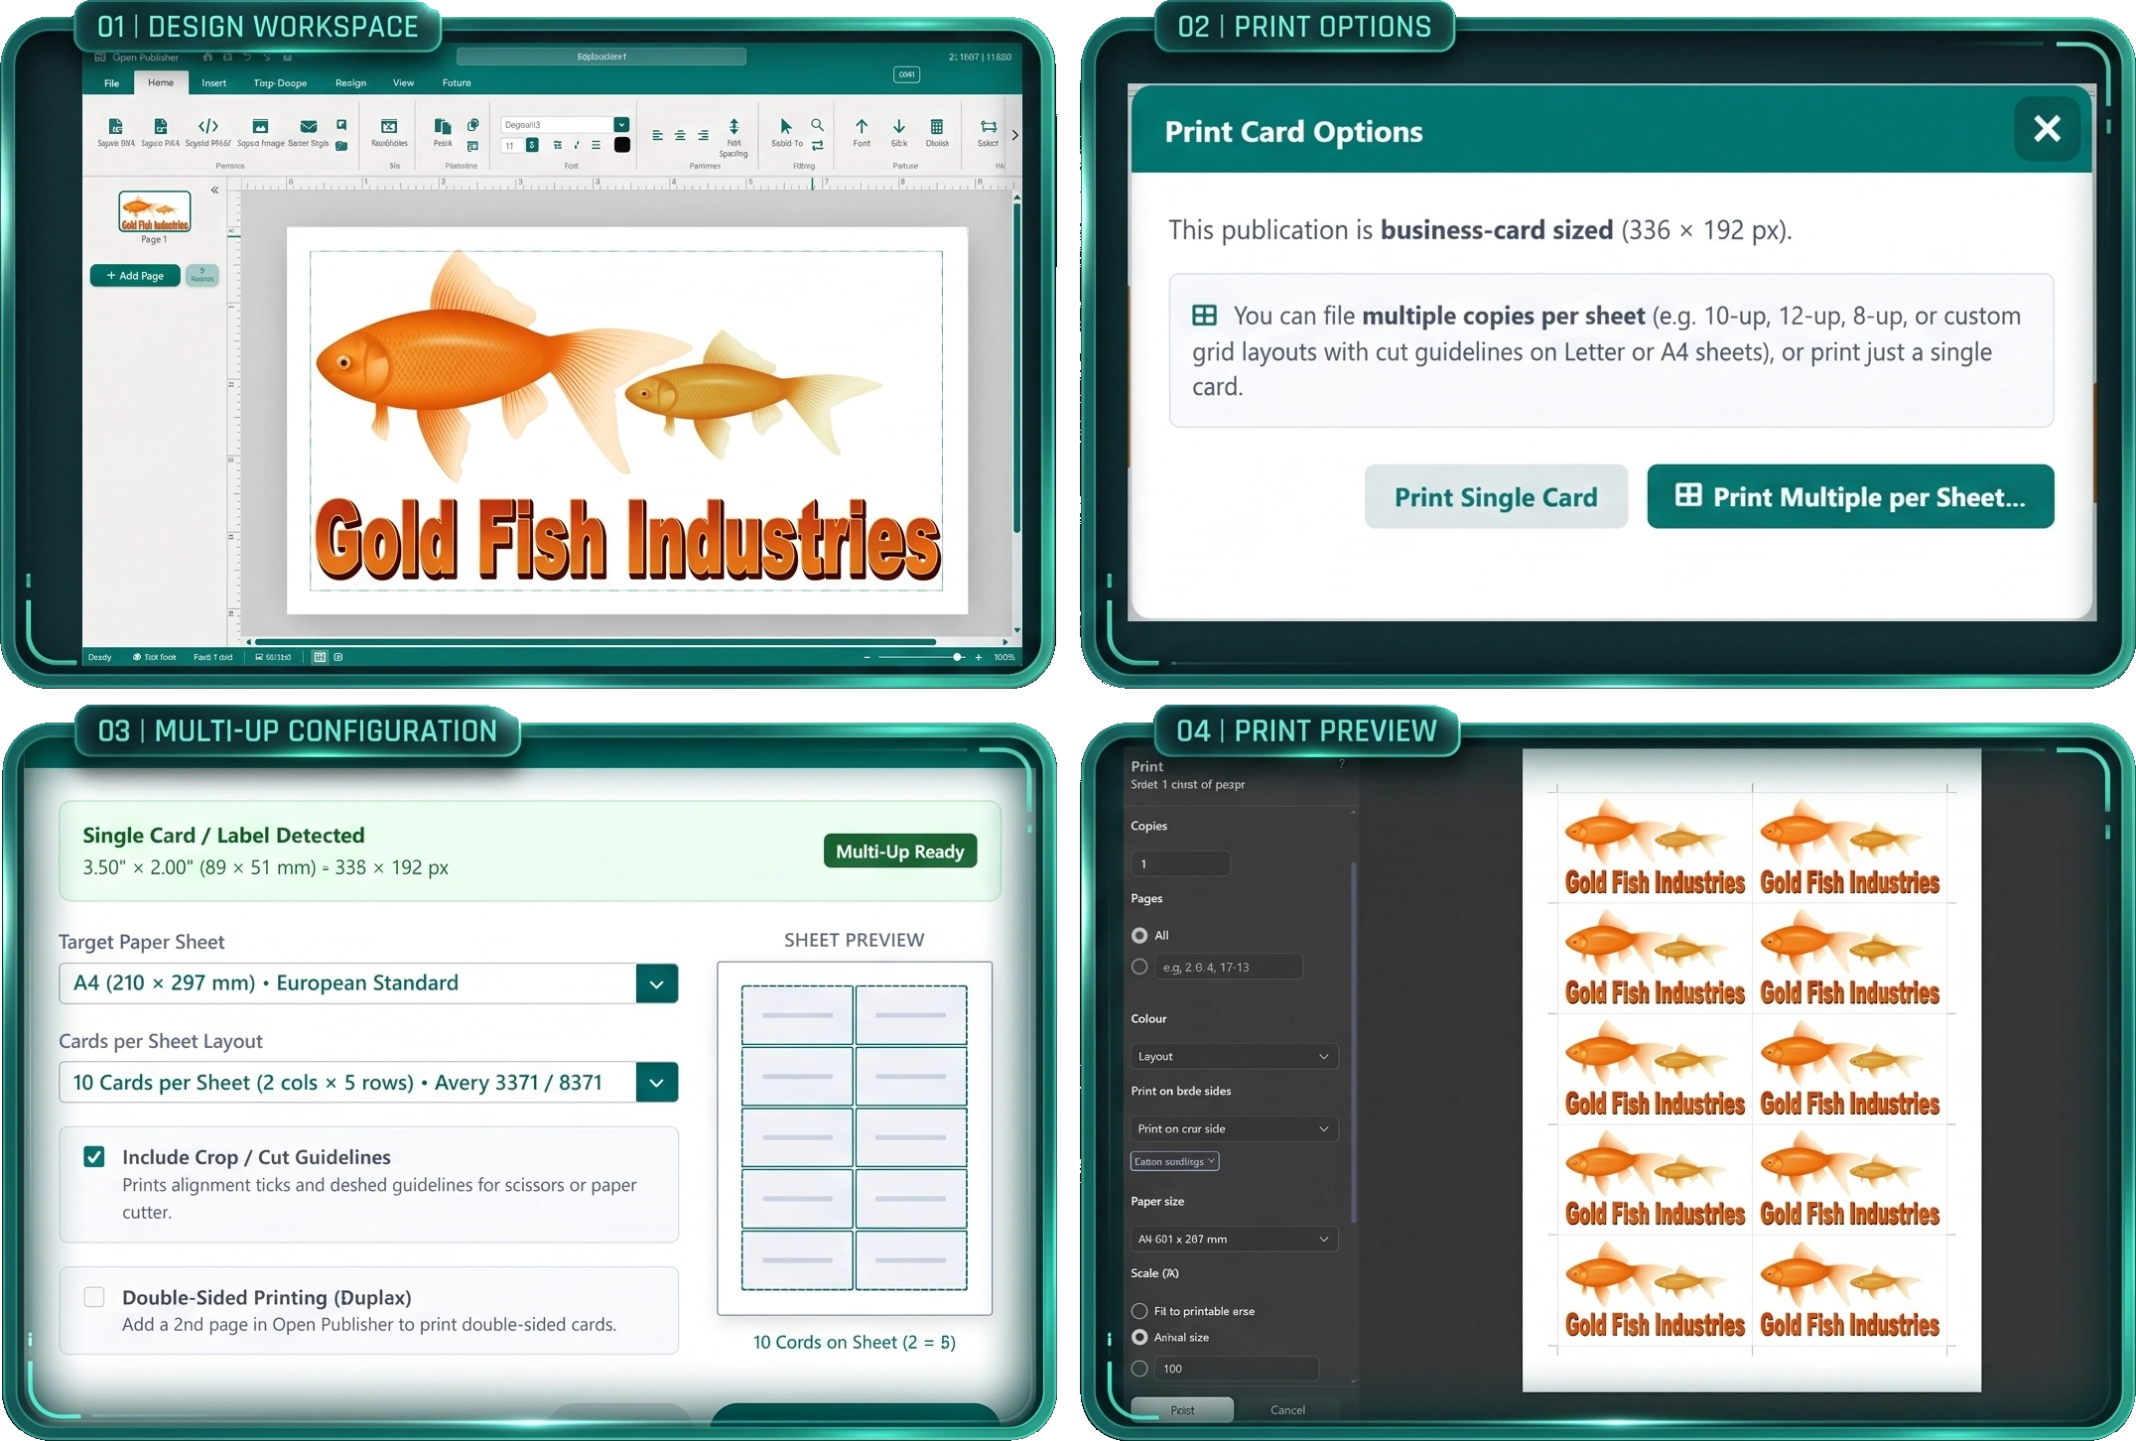The image size is (2136, 1441).
Task: Switch to the Home ribbon tab
Action: pos(161,83)
